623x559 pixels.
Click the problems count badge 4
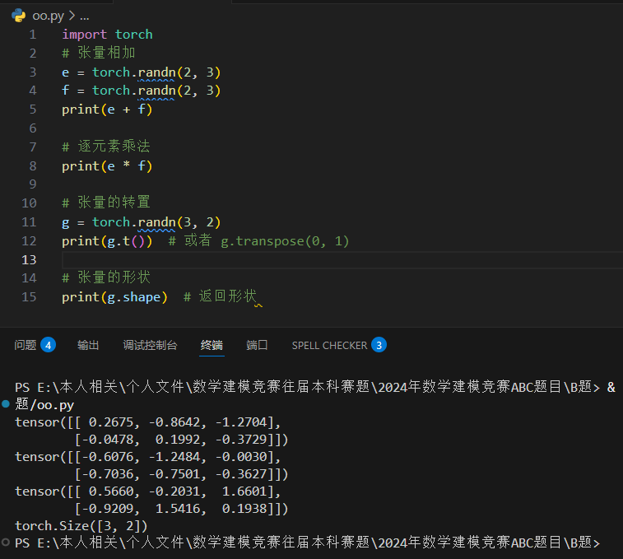pyautogui.click(x=48, y=345)
